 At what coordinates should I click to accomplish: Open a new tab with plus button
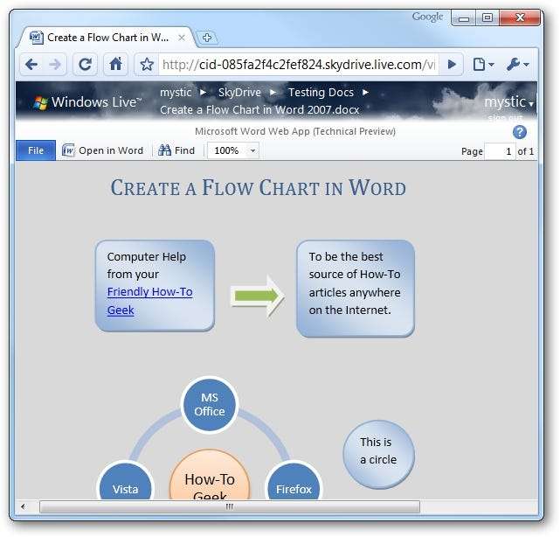pyautogui.click(x=207, y=38)
